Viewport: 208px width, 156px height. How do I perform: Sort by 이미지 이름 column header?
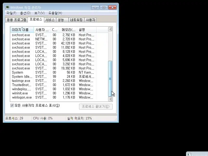(22, 30)
